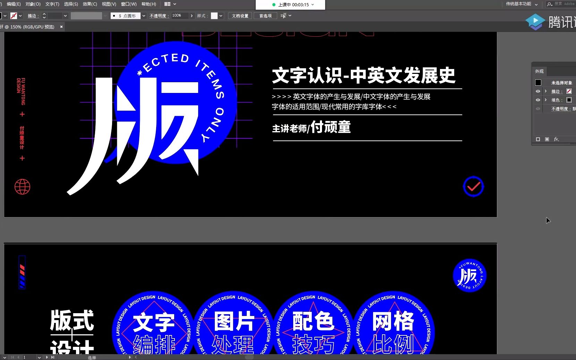Adjust the stroke weight stepper arrows
576x360 pixels.
(44, 16)
